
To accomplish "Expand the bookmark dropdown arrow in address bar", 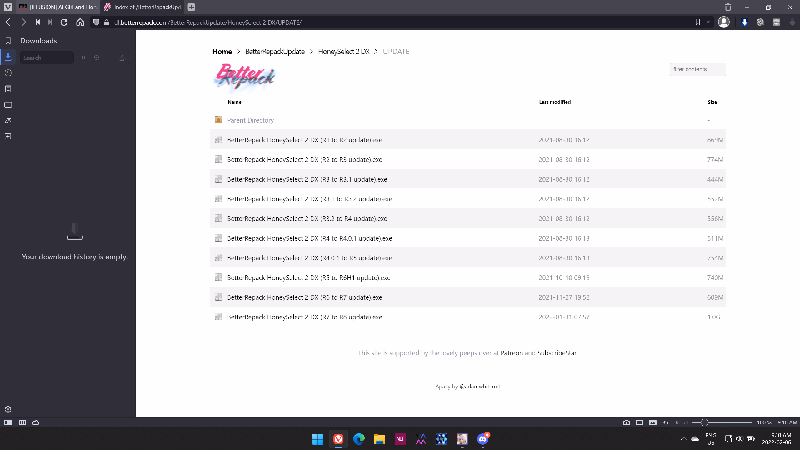I will point(708,22).
